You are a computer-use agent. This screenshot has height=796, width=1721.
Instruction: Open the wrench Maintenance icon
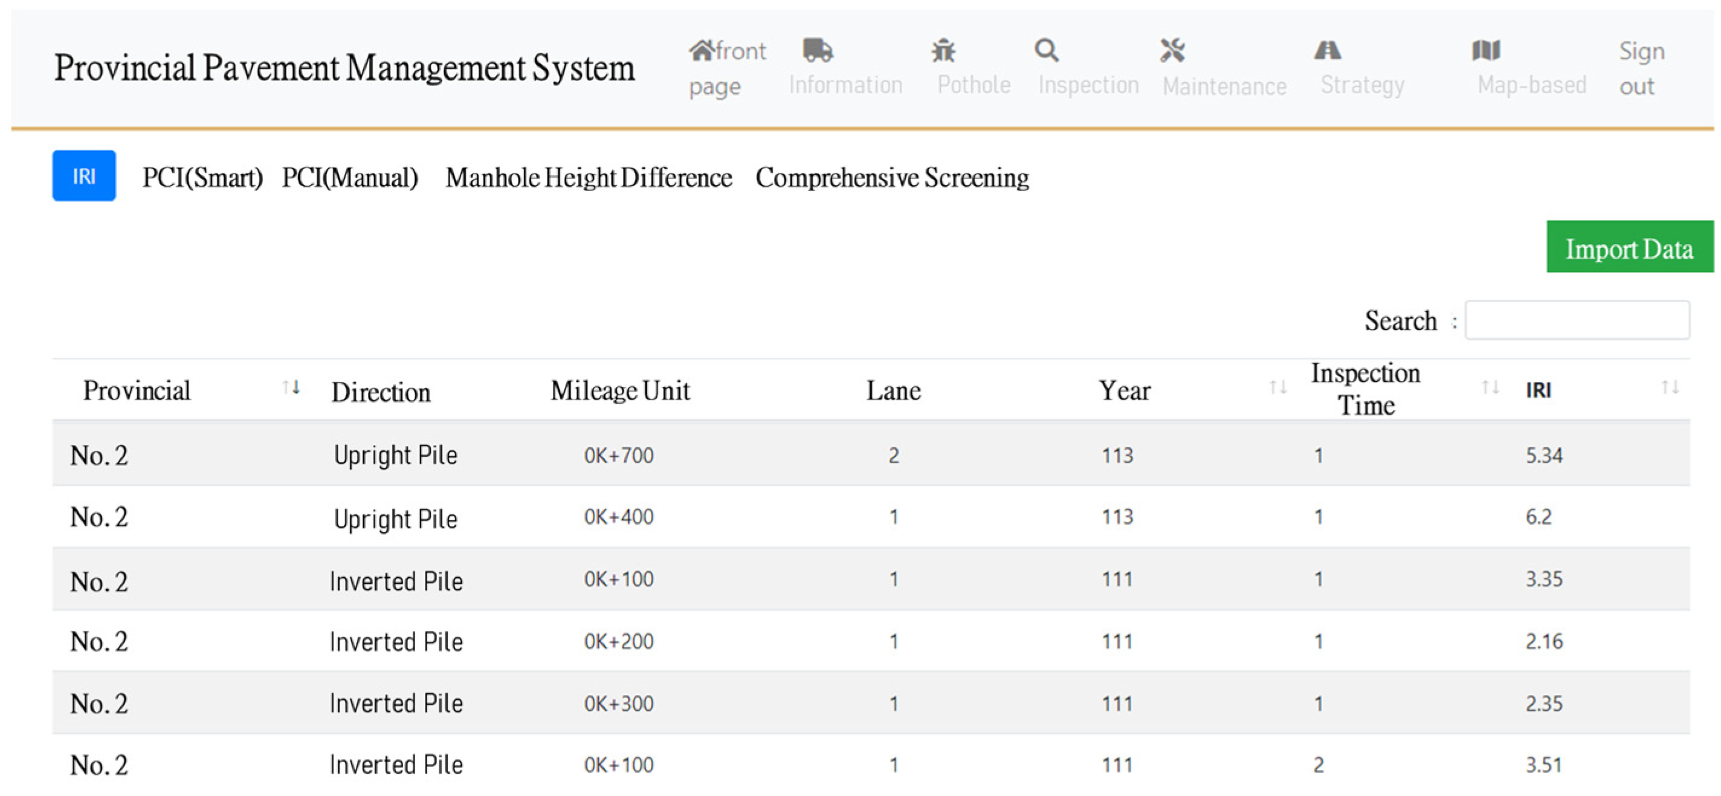click(1172, 50)
